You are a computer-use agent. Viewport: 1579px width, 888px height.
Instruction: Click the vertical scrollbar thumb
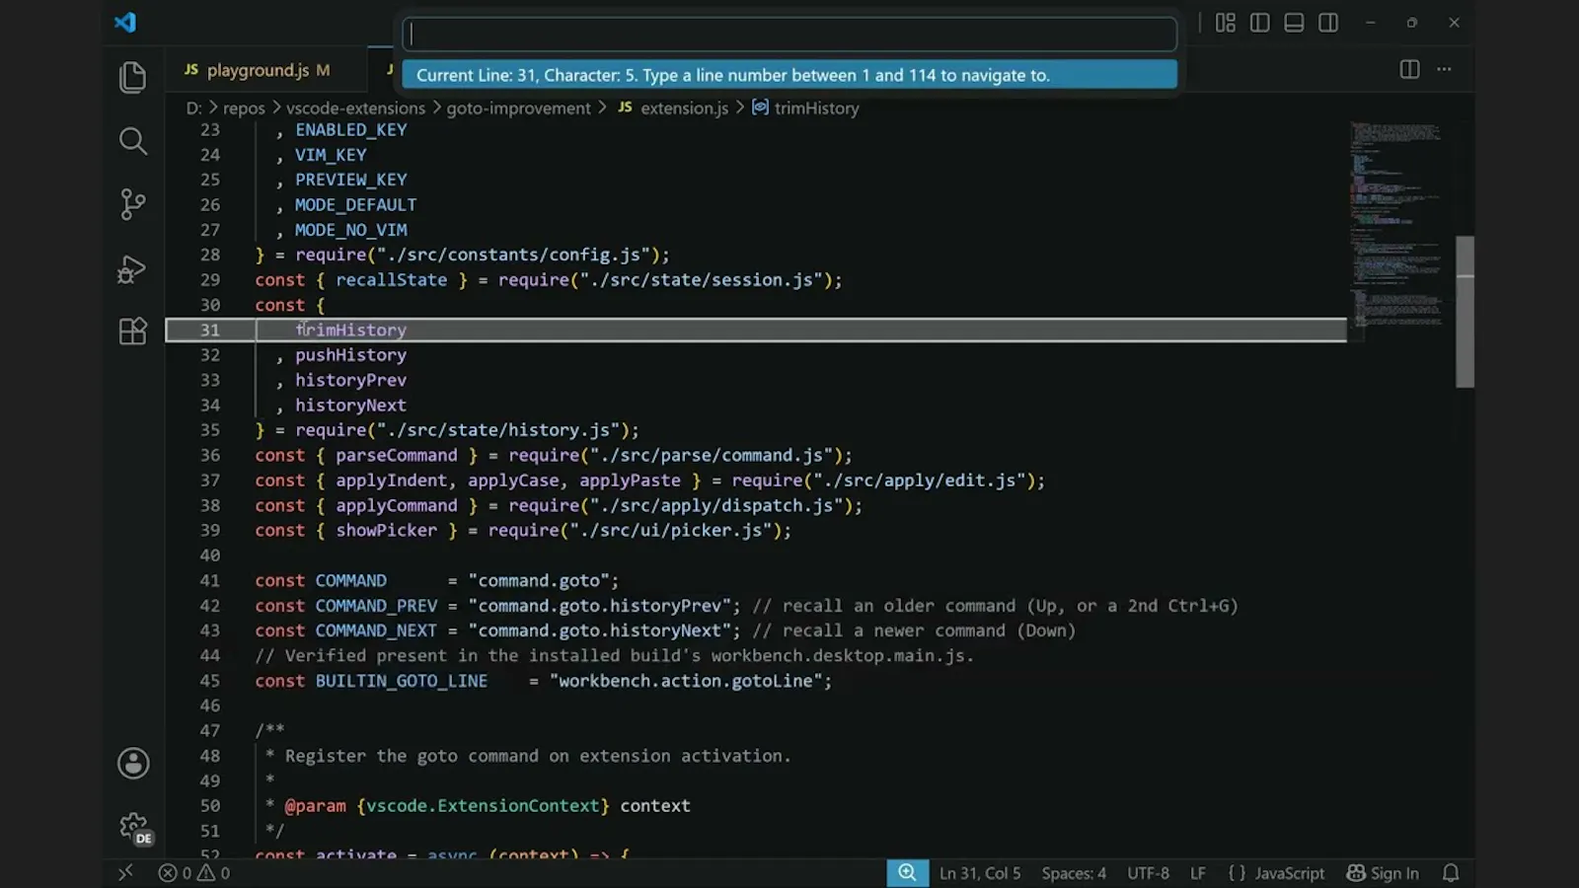click(1466, 312)
